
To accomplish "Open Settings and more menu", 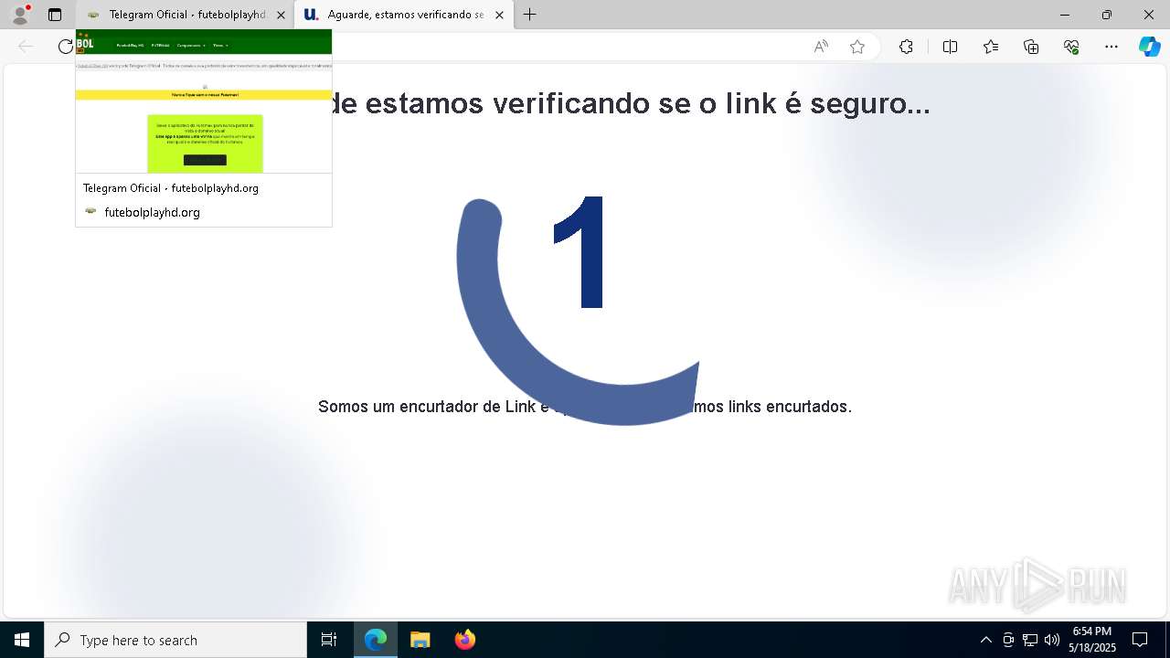I will (1111, 47).
